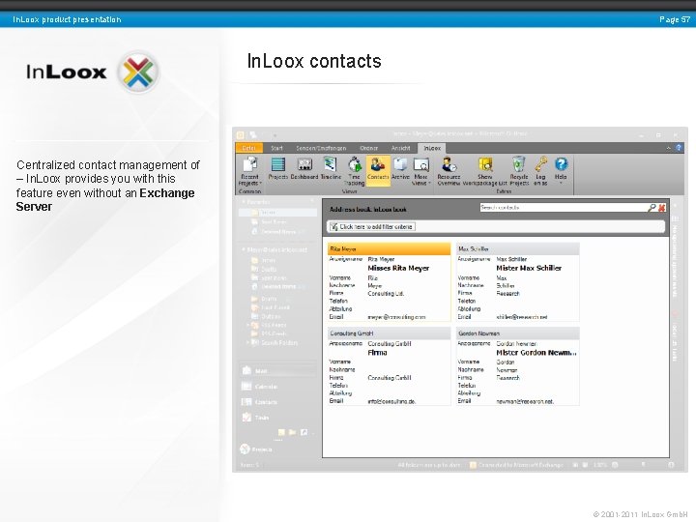The image size is (696, 522).
Task: Click Misses Rita Meyer bold name
Action: 398,268
